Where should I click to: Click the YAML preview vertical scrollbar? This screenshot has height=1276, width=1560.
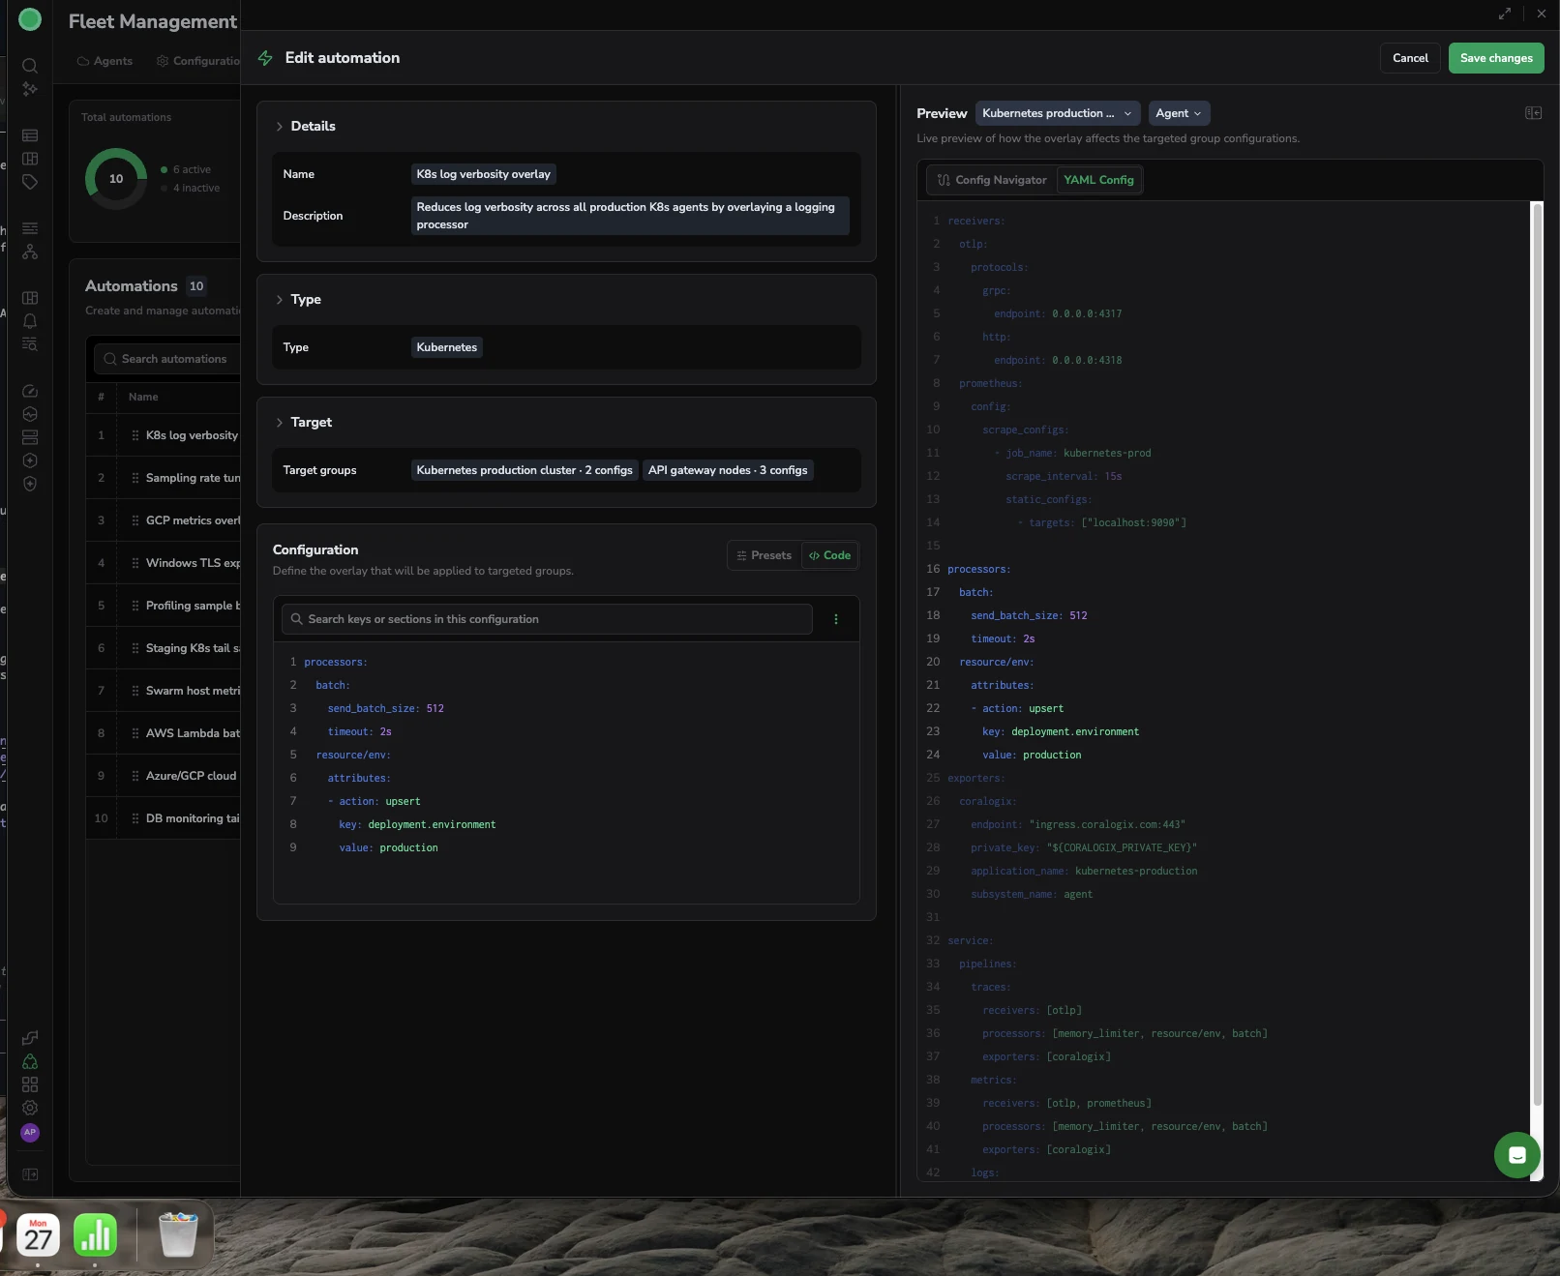click(x=1537, y=654)
